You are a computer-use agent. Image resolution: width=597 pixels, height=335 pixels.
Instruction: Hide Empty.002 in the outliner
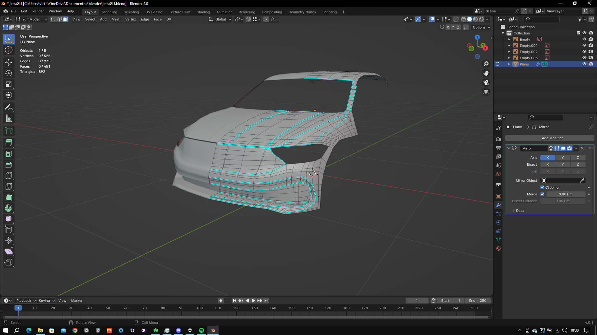pyautogui.click(x=584, y=51)
